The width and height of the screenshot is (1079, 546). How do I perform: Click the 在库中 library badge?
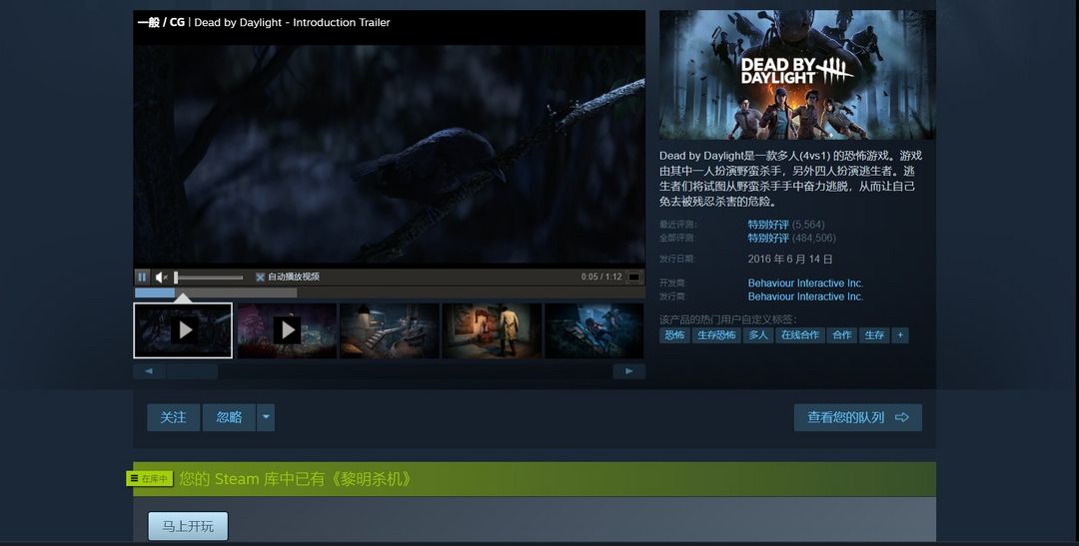pyautogui.click(x=149, y=478)
